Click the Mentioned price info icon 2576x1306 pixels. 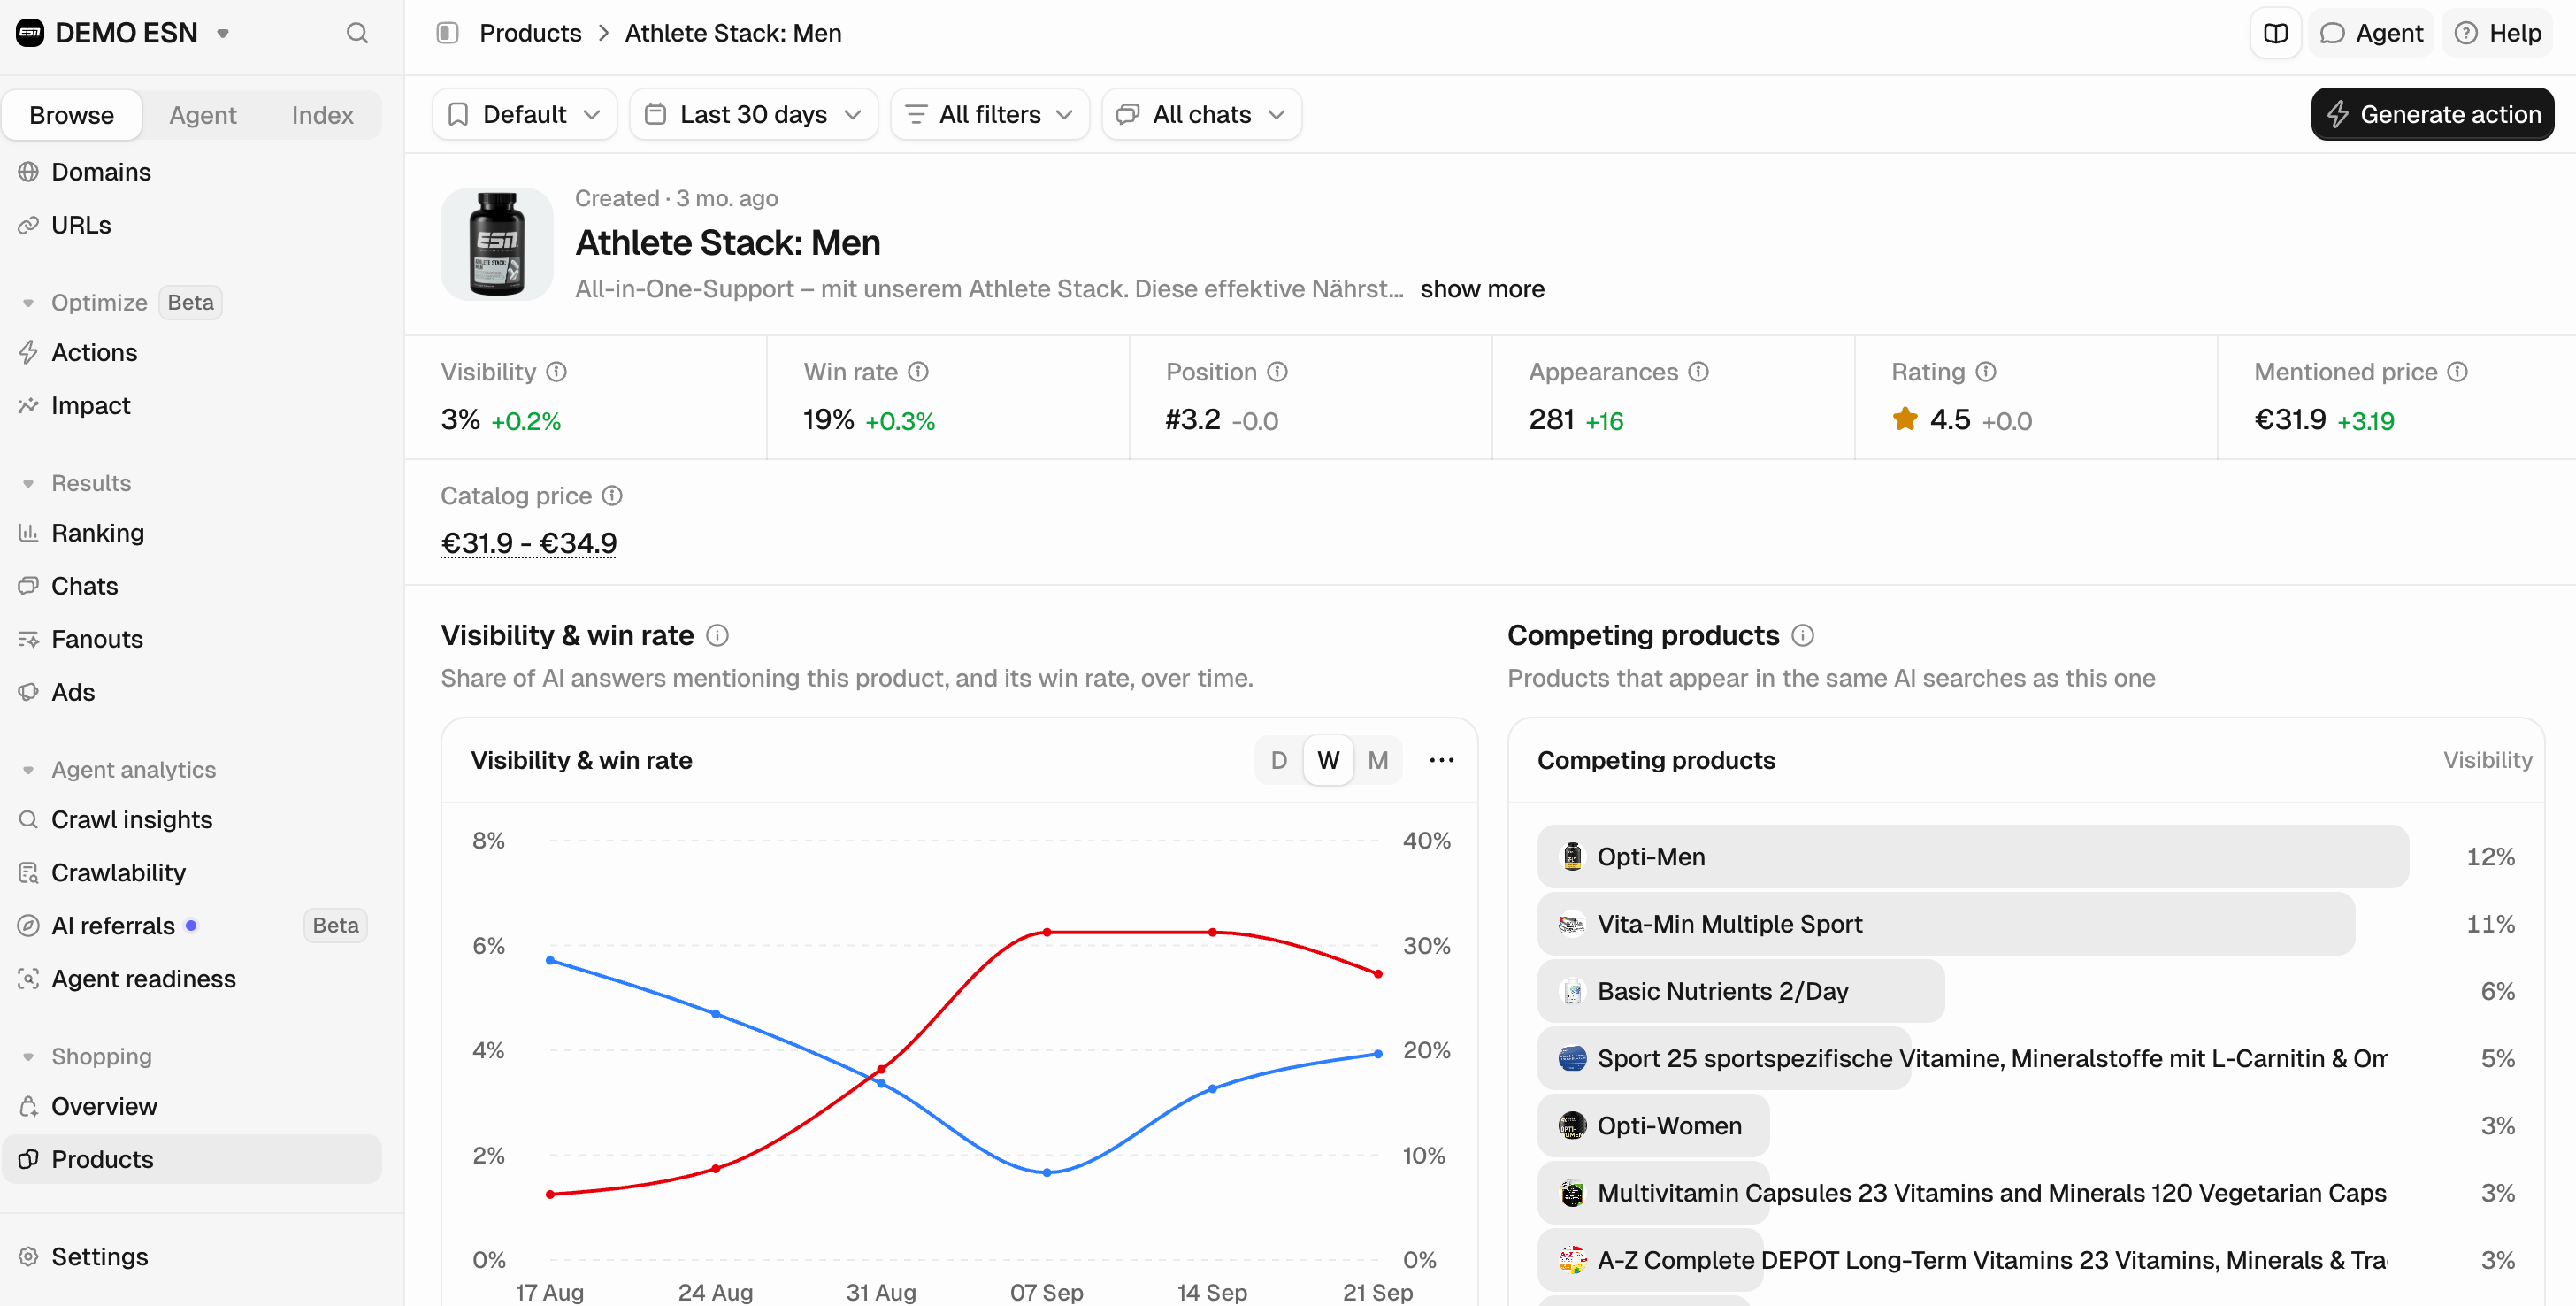(x=2457, y=372)
